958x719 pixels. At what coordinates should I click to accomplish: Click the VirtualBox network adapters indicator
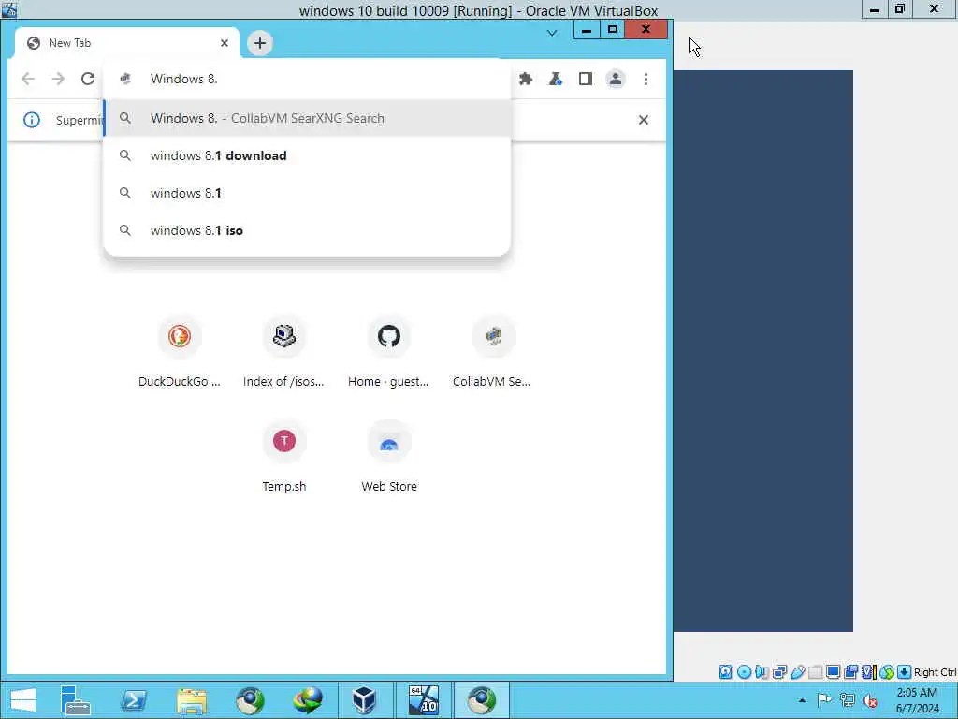click(779, 672)
